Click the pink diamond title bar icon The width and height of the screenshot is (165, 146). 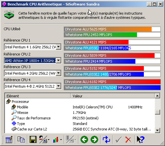(x=4, y=4)
